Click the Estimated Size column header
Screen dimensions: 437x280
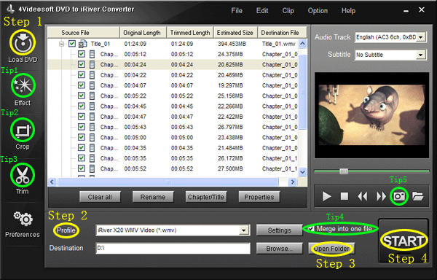[x=235, y=33]
